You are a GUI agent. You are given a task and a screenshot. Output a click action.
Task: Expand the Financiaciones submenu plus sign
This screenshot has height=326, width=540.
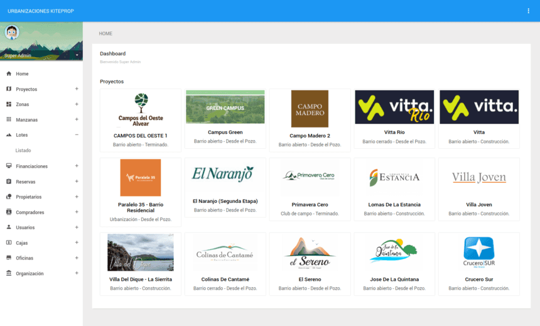click(x=77, y=166)
